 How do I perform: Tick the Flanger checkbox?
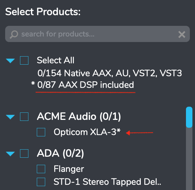pyautogui.click(x=41, y=169)
